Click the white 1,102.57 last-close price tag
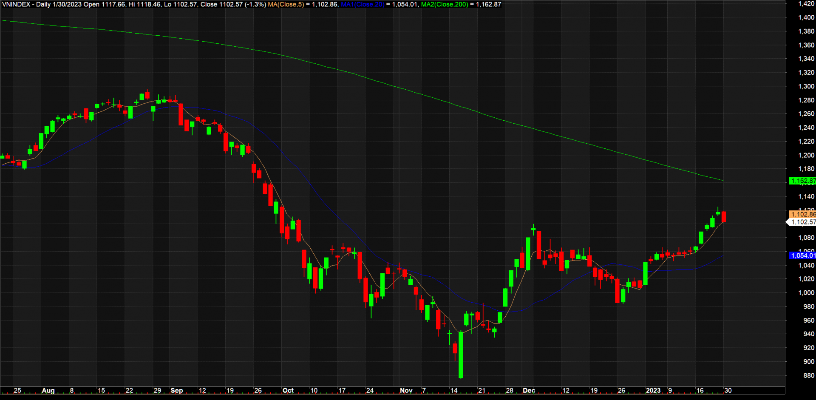Viewport: 816px width, 400px height. (802, 222)
